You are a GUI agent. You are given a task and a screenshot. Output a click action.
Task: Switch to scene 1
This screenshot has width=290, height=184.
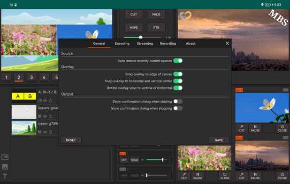(6, 78)
